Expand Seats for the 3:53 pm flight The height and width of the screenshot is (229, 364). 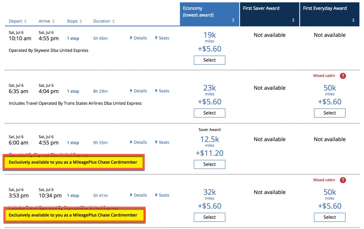tap(162, 195)
